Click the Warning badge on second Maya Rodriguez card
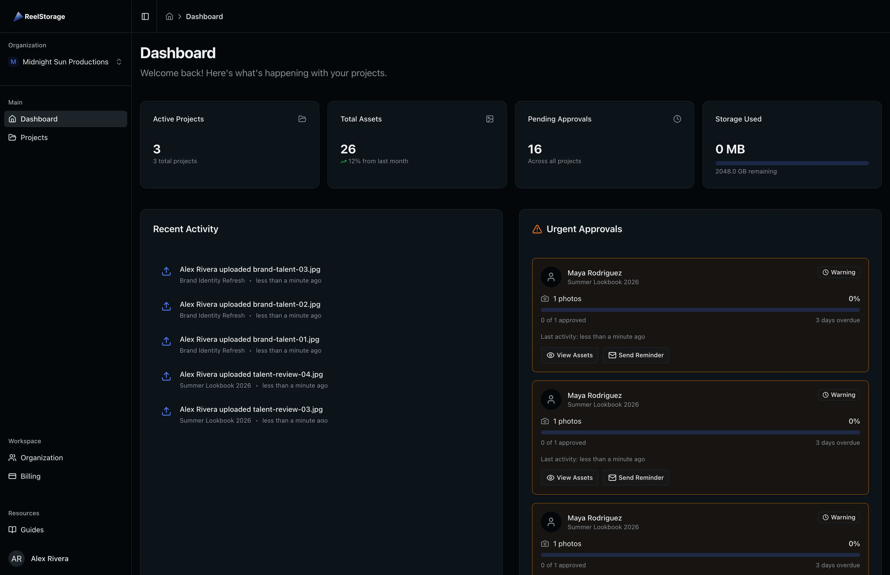 (838, 395)
